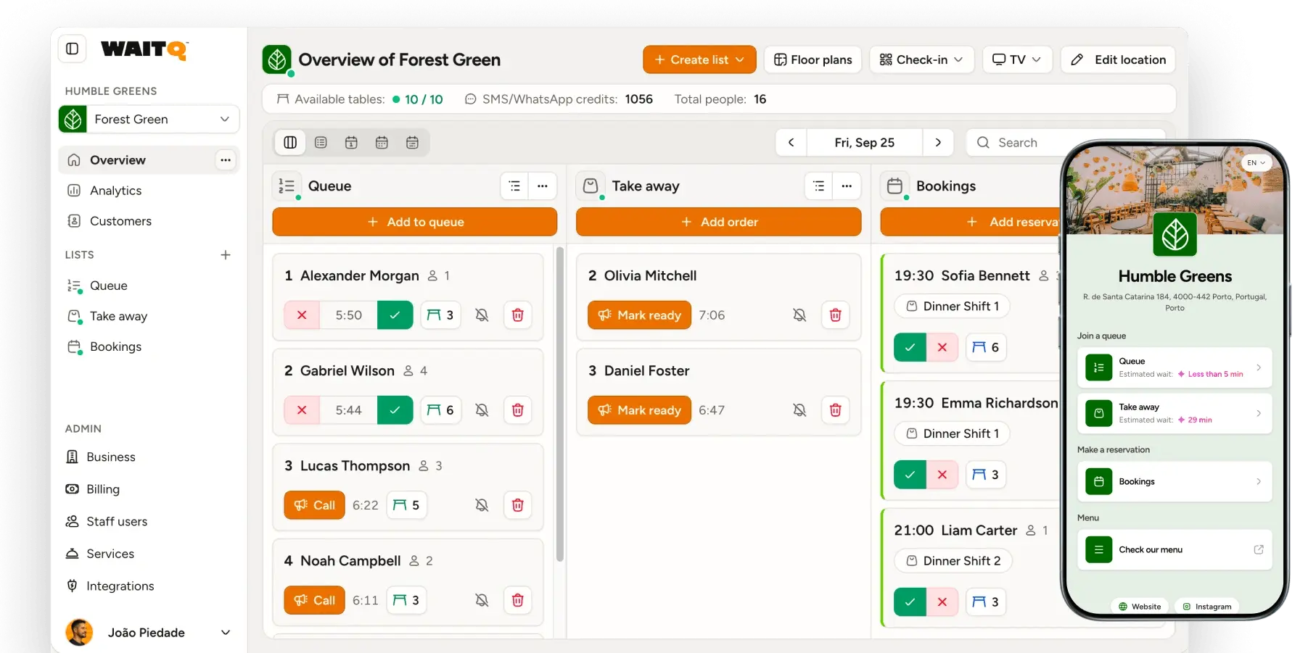Toggle notification bell for Daniel Foster
This screenshot has width=1308, height=653.
799,410
